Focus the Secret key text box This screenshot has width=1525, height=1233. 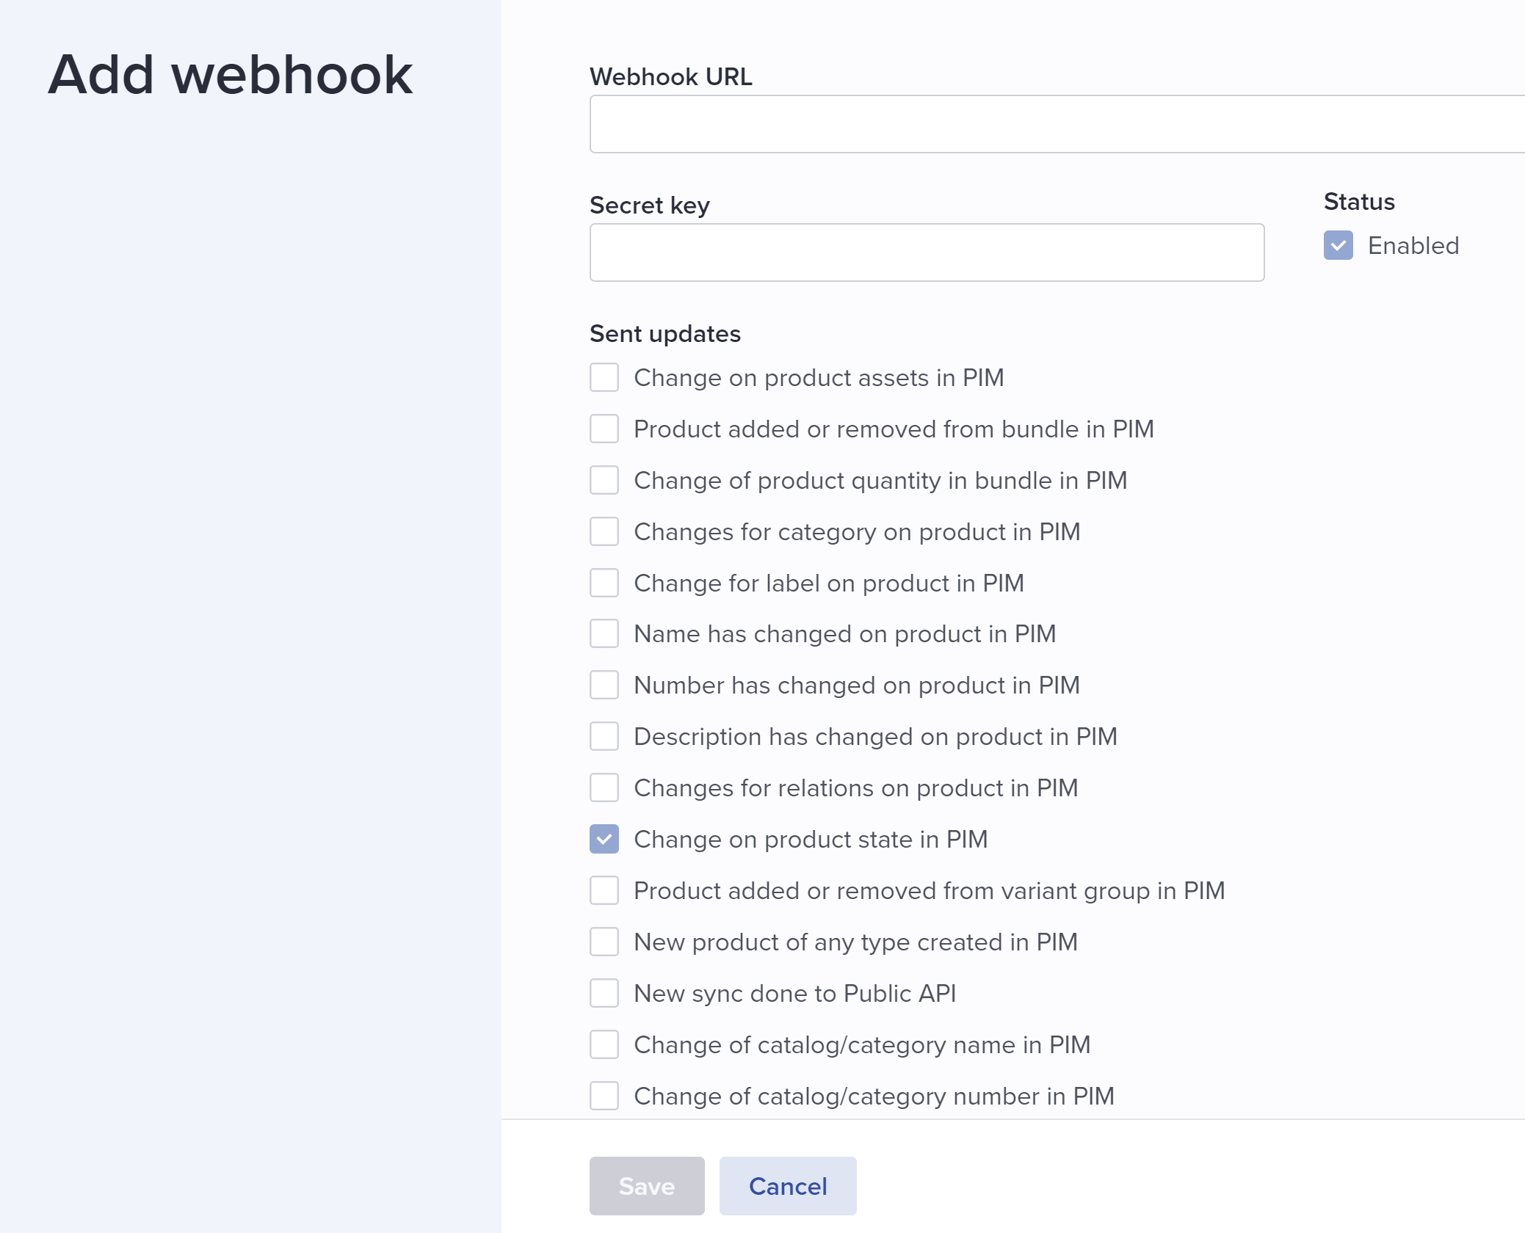coord(927,252)
